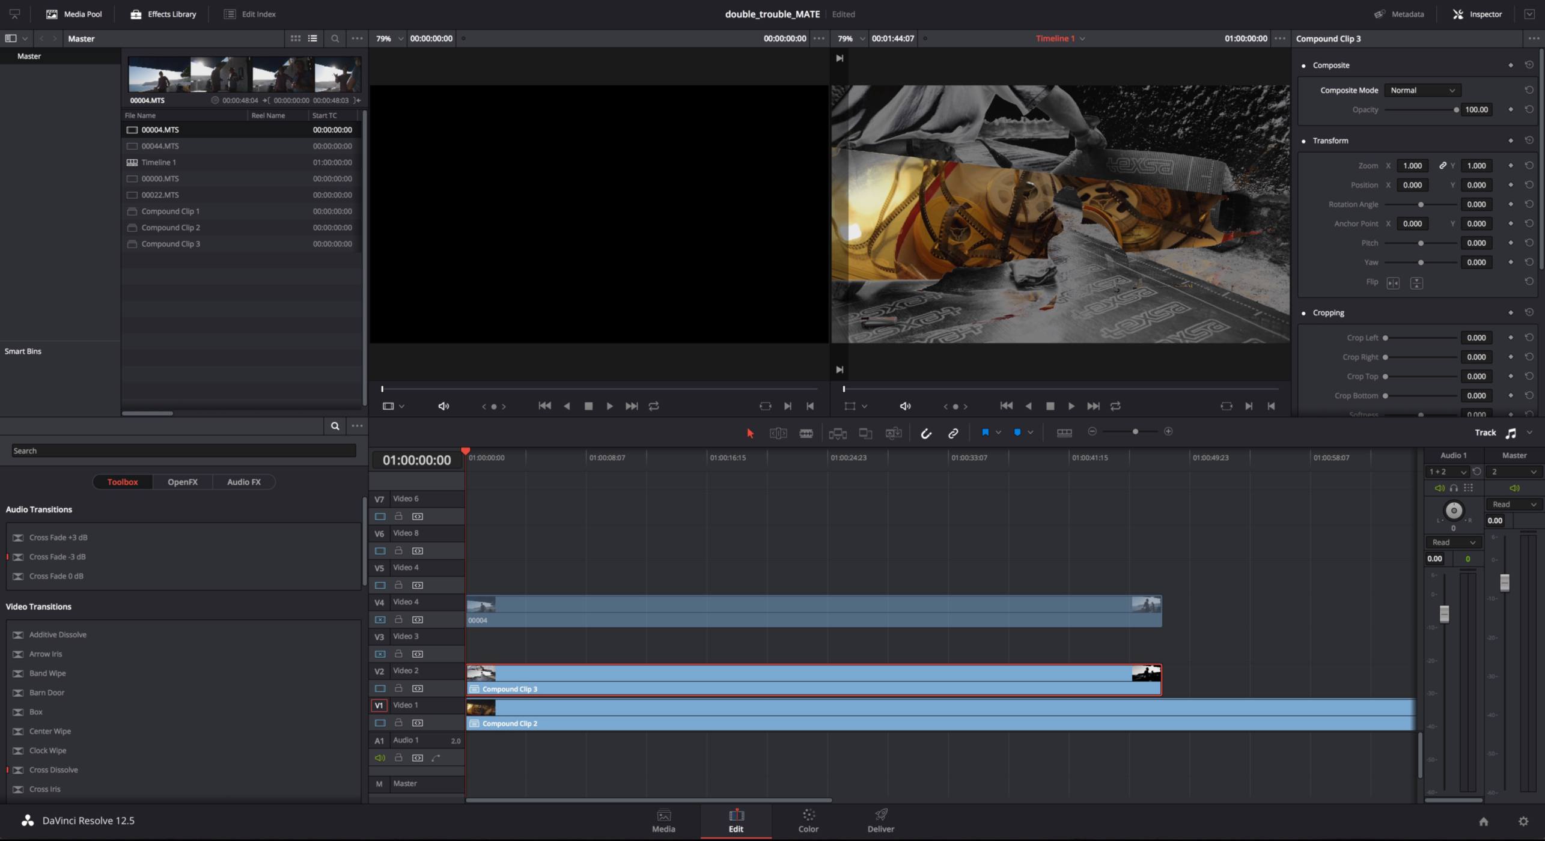Open the Media Pool search icon
Screen dimensions: 1545x841
[335, 38]
